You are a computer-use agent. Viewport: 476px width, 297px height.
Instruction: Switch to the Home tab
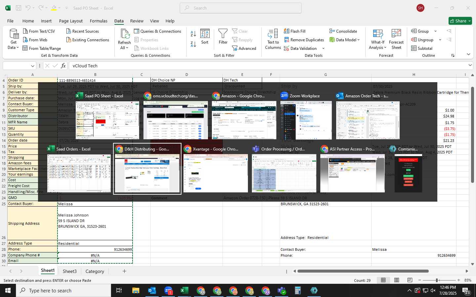pos(28,21)
